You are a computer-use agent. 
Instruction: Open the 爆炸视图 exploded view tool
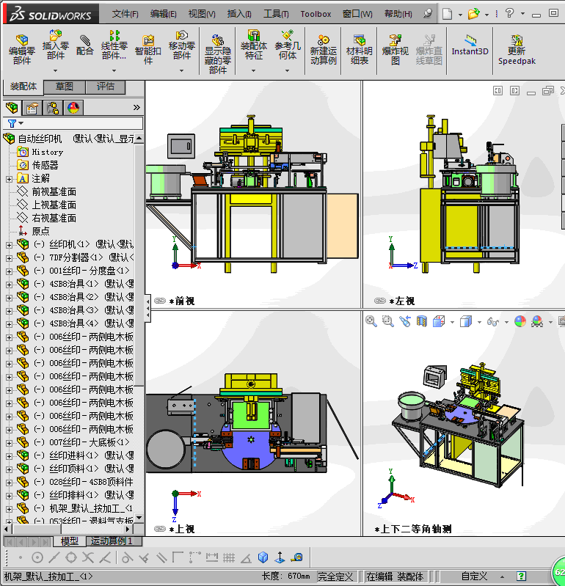(x=395, y=50)
